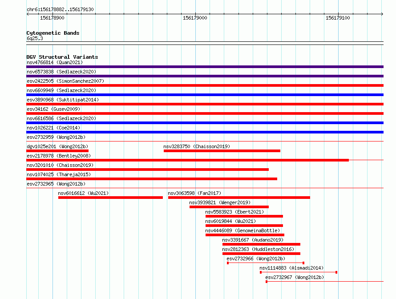
Task: Click ruler position 156179100
Action: tap(338, 18)
